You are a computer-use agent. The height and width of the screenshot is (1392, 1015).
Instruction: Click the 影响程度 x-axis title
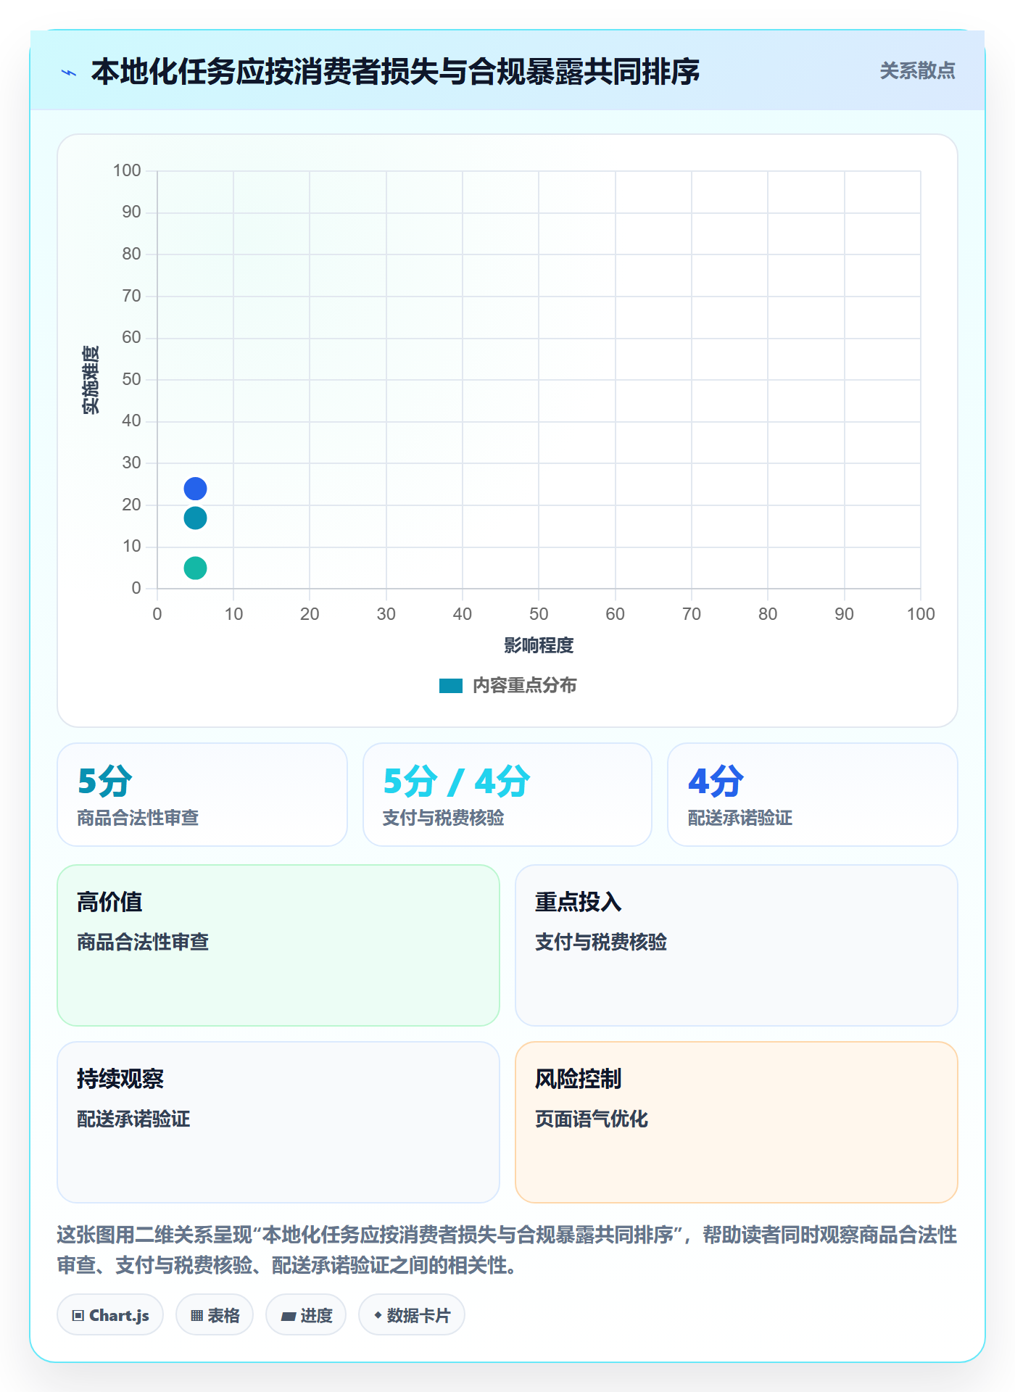[539, 645]
